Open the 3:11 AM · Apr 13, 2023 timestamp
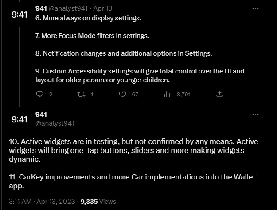Image resolution: width=277 pixels, height=210 pixels. [x=42, y=202]
